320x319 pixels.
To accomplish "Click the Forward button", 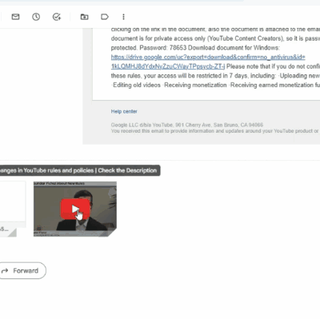I will point(22,270).
